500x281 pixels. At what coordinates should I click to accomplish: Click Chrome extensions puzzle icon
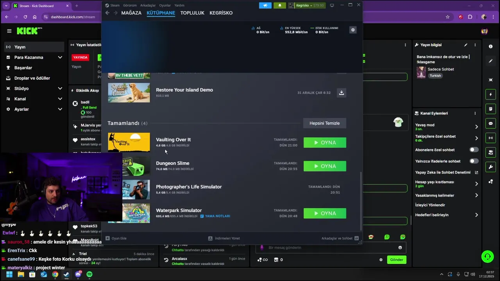click(470, 17)
